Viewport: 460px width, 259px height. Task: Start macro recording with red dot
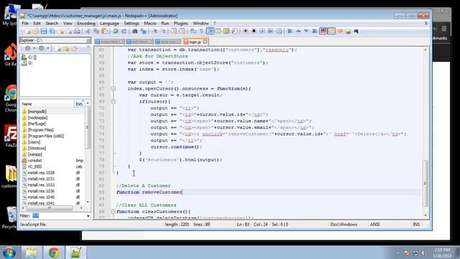coord(246,31)
